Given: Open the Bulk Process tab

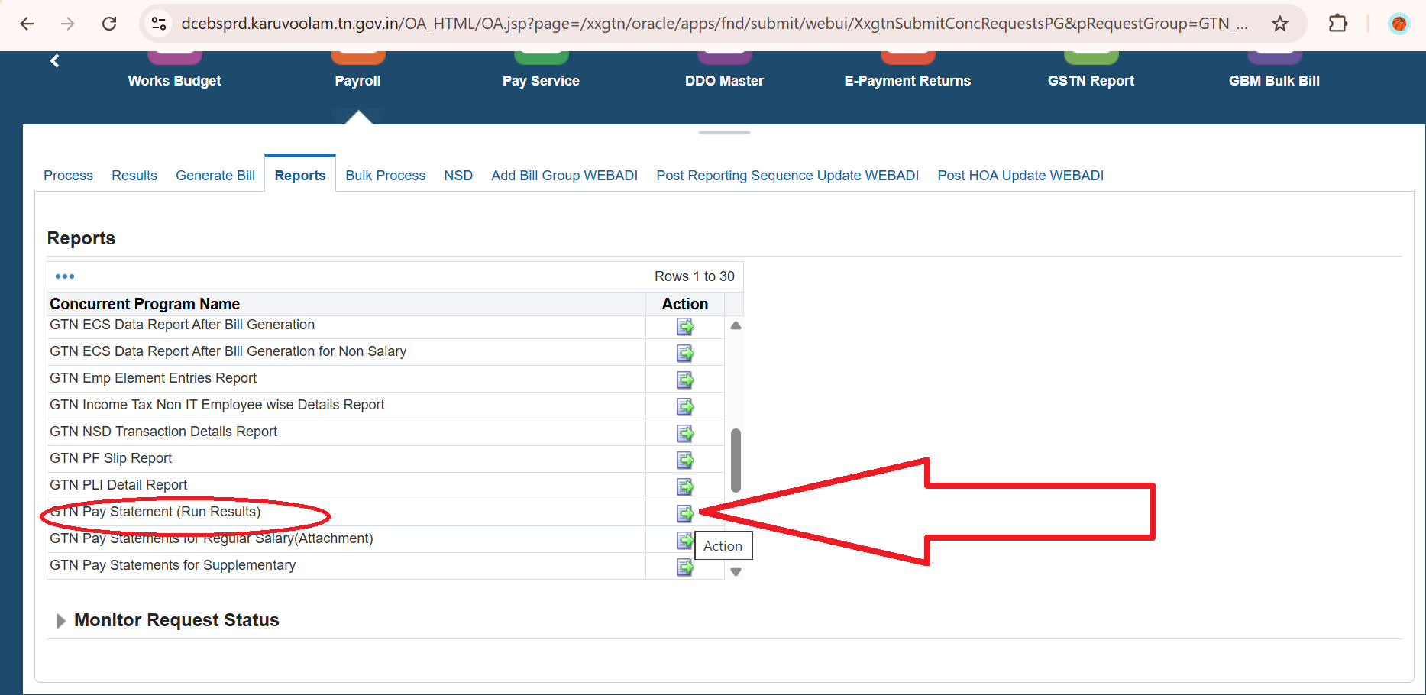Looking at the screenshot, I should point(385,176).
